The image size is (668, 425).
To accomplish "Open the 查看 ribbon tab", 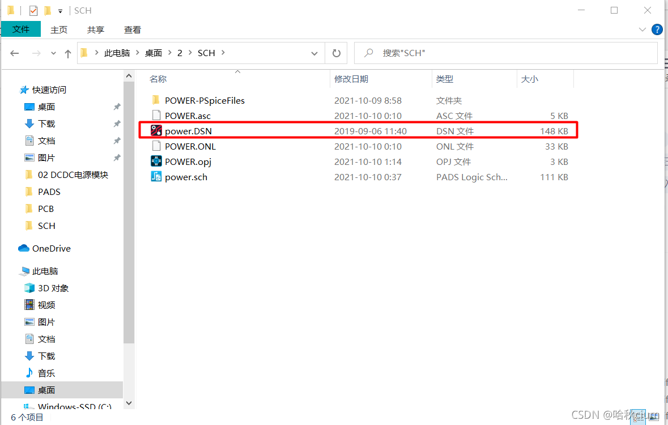I will (x=133, y=29).
